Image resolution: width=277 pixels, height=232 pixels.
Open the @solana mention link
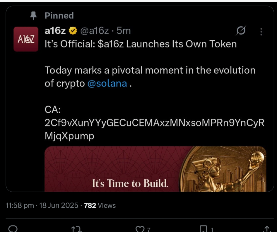(107, 83)
